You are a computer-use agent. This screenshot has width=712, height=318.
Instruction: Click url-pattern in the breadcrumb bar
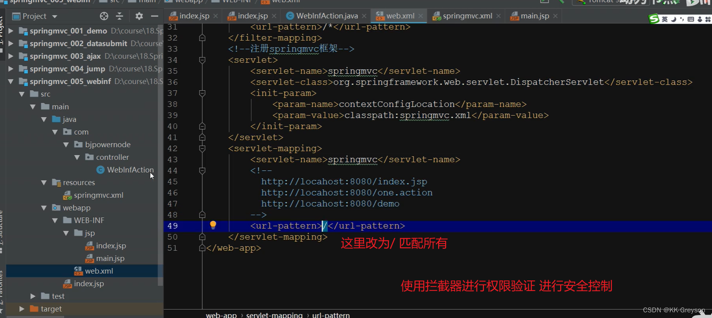331,315
